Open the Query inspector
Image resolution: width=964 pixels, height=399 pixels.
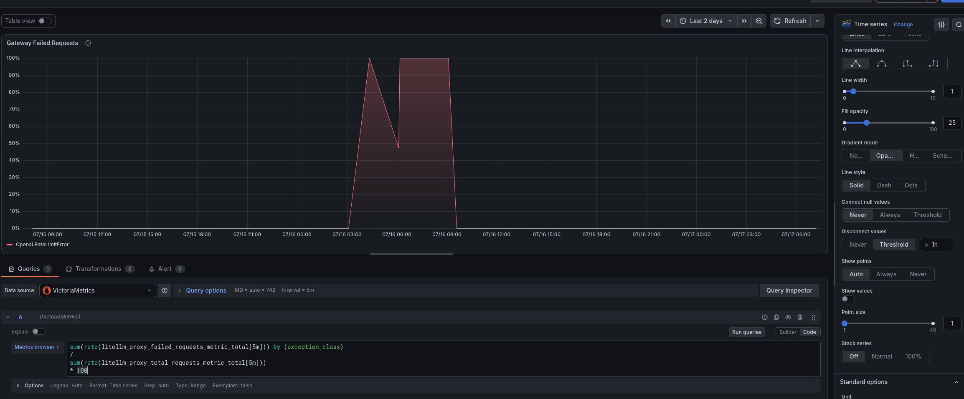pyautogui.click(x=789, y=290)
